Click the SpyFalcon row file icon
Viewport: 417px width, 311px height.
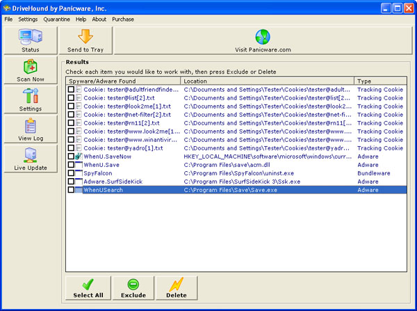(79, 173)
